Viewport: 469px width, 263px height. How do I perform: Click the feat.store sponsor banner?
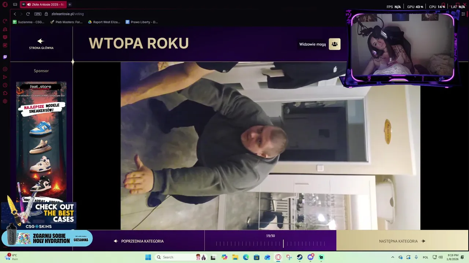click(41, 142)
